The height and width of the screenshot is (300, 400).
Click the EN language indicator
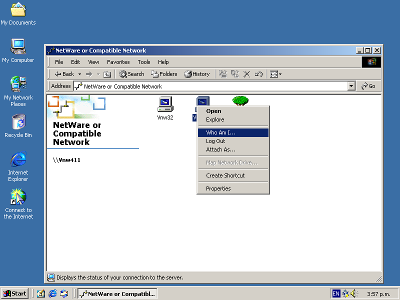(336, 293)
